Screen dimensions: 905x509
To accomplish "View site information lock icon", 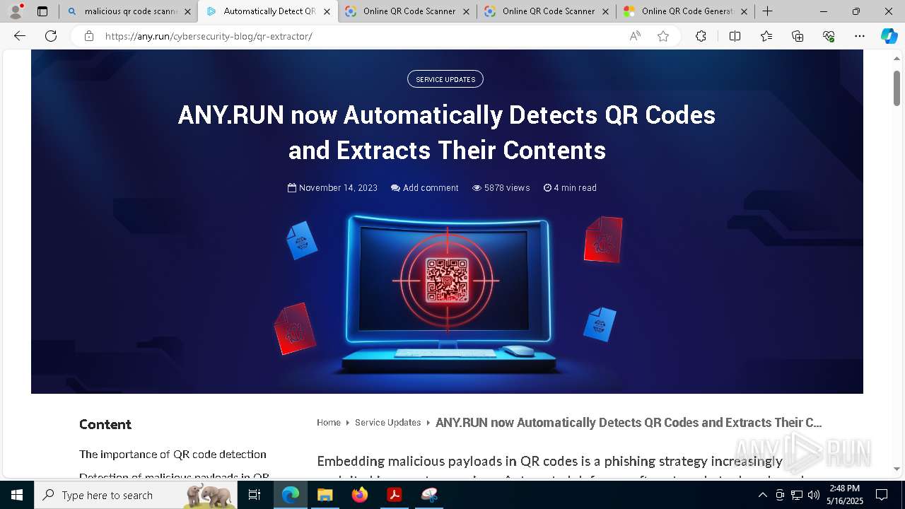I will (89, 36).
